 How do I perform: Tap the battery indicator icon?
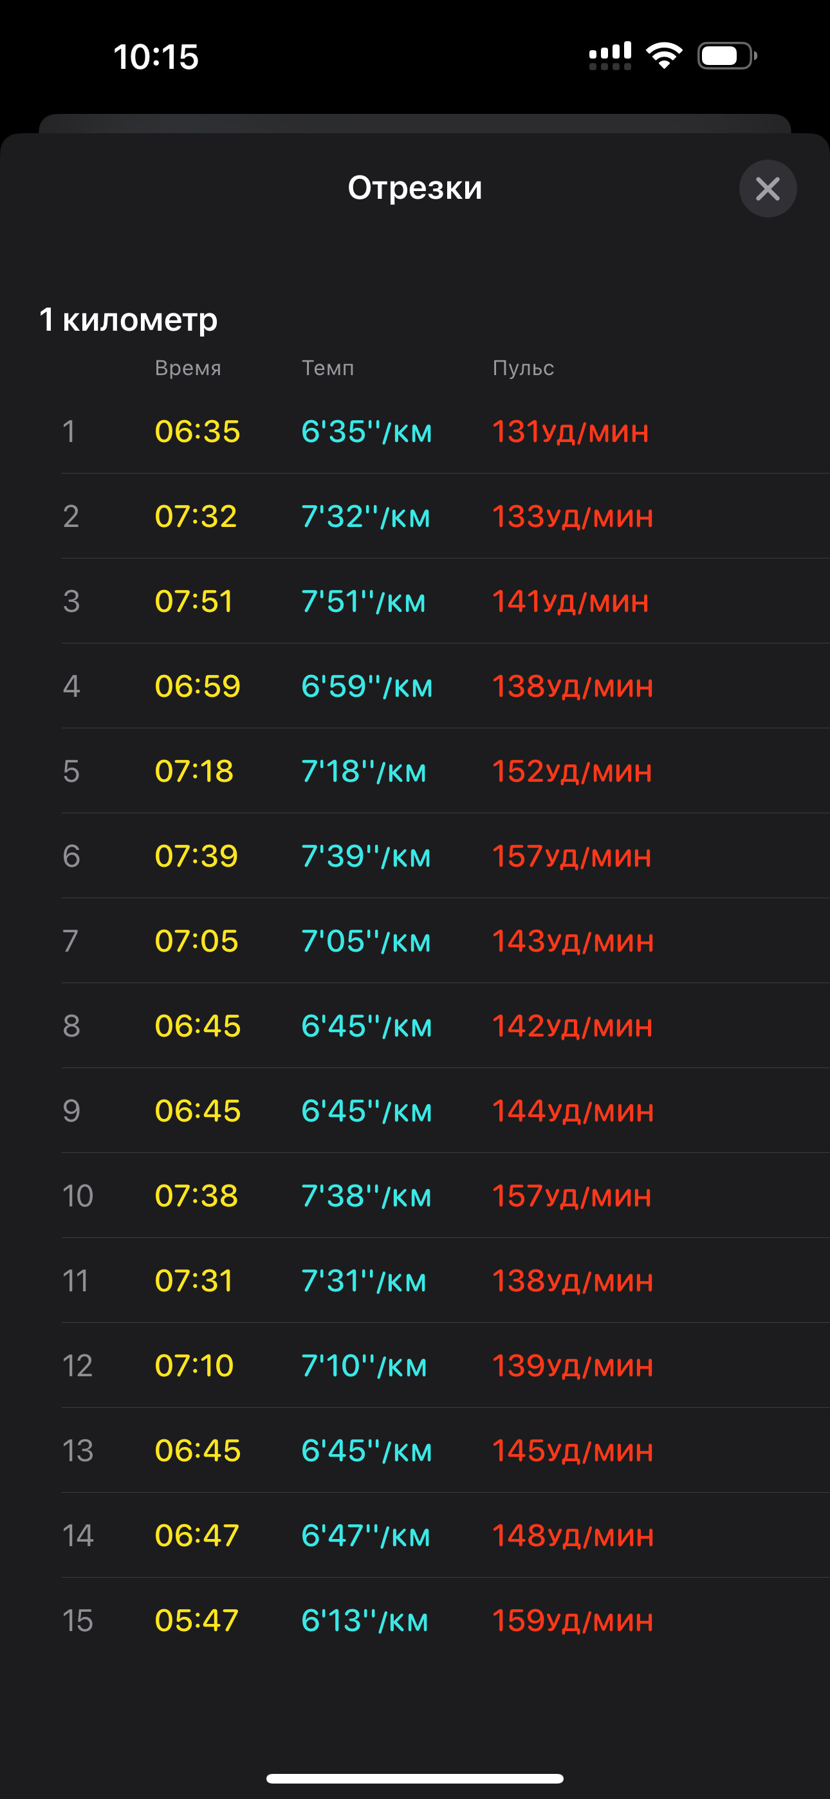(727, 56)
